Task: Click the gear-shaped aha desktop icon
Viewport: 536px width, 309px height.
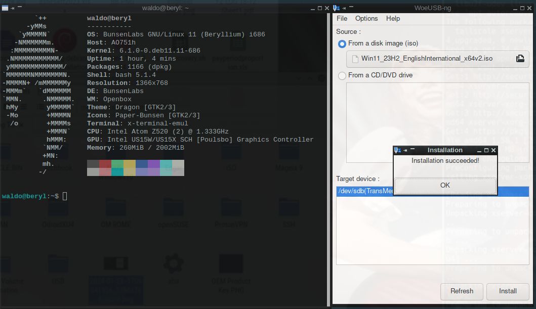Action: coord(174,263)
